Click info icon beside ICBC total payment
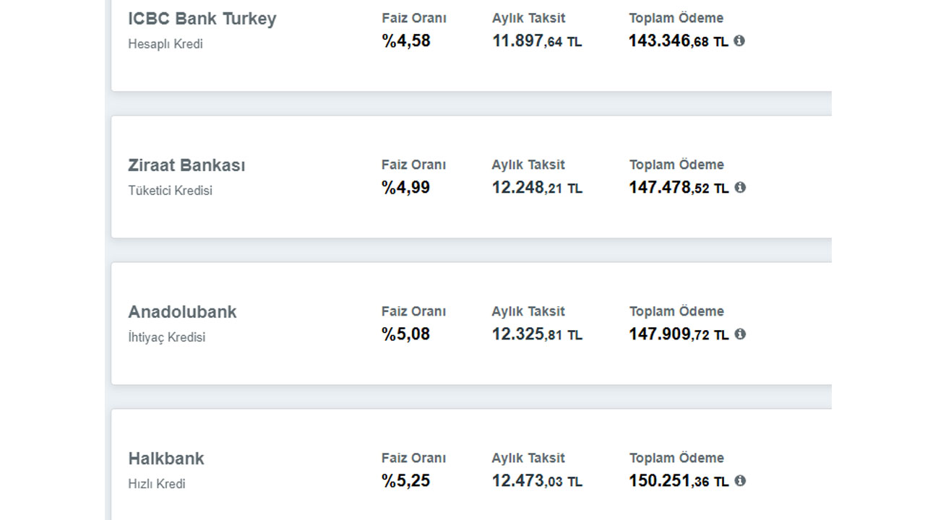The height and width of the screenshot is (520, 925). pos(739,40)
